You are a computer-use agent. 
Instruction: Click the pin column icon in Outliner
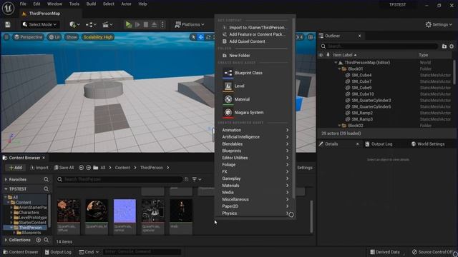coord(328,55)
